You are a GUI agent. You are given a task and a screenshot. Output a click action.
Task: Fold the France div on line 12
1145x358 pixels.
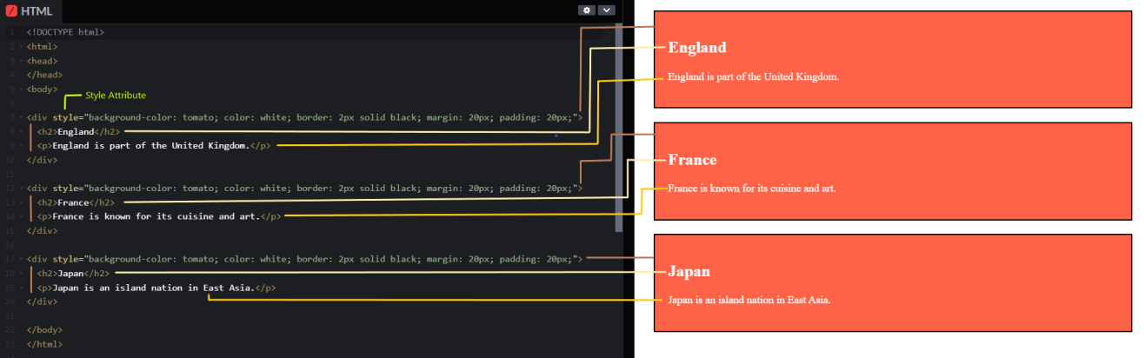click(20, 188)
